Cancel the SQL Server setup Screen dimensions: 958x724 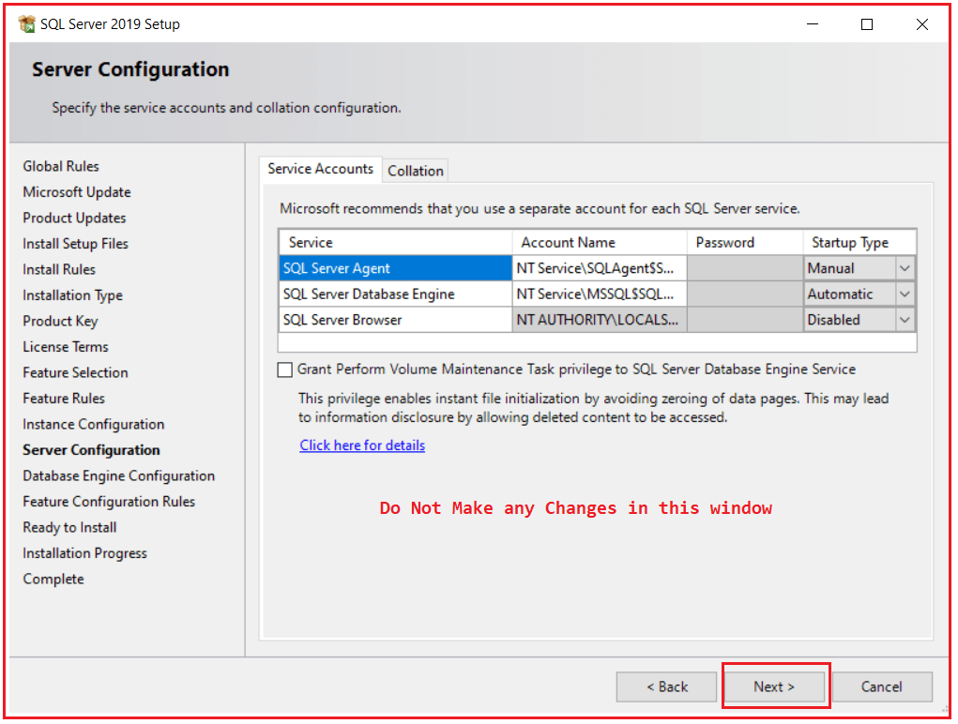click(882, 686)
